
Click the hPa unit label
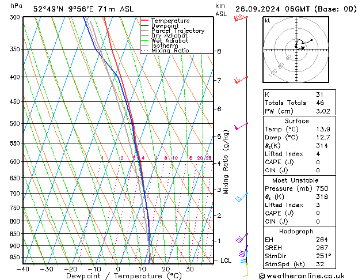[x=16, y=6]
